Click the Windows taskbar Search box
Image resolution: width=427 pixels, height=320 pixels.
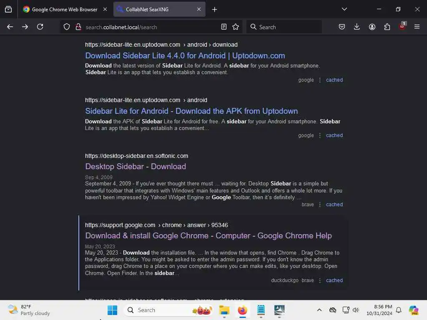click(168, 310)
